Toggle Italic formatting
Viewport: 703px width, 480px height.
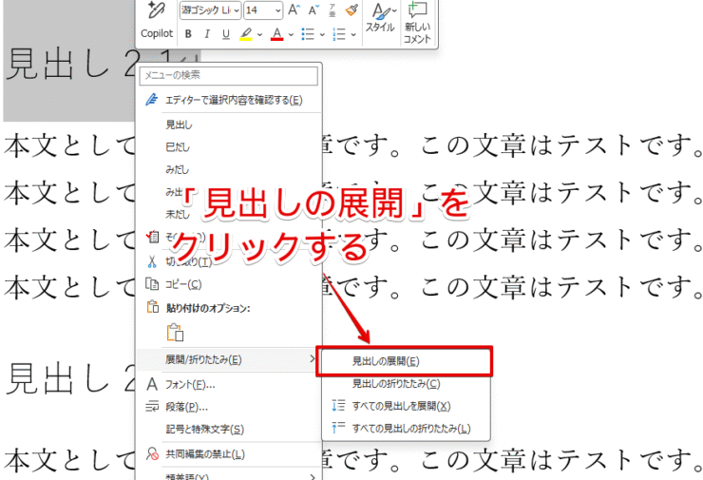click(x=207, y=34)
